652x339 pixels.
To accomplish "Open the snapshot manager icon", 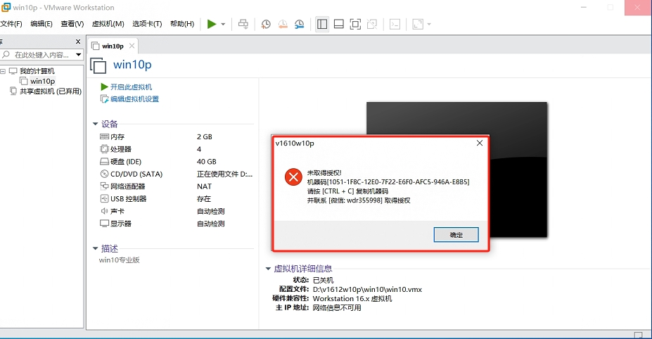I will coord(300,24).
